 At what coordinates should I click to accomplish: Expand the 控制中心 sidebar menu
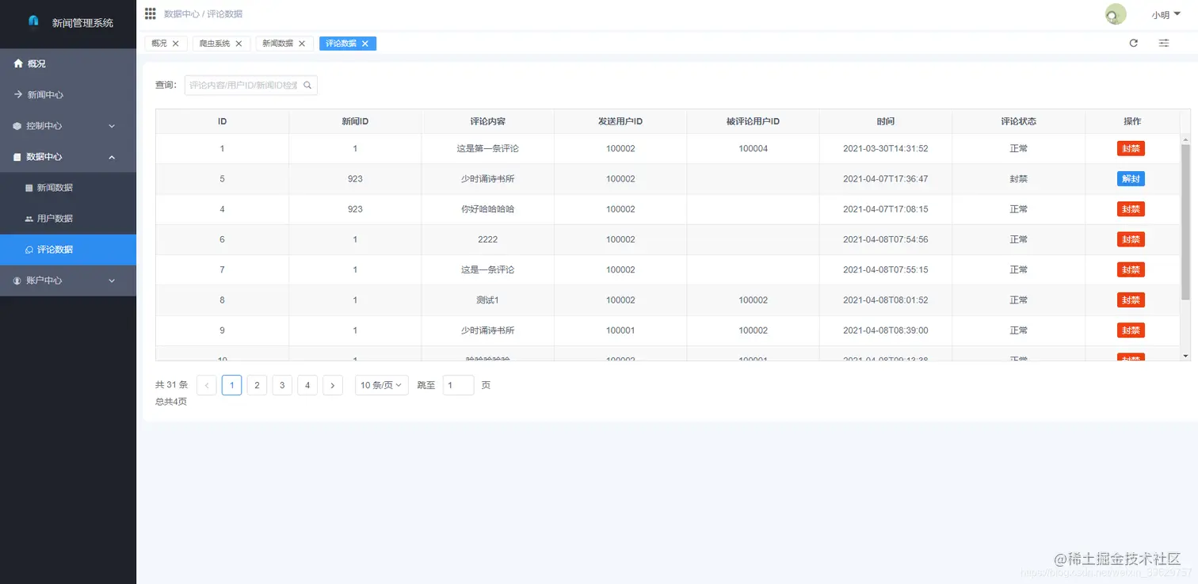(x=68, y=125)
